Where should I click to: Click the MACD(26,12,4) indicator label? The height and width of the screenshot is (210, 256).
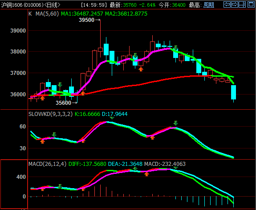click(x=48, y=164)
